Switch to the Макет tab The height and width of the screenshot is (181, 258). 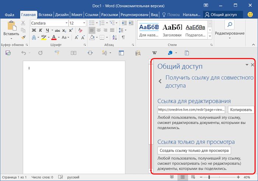[77, 15]
